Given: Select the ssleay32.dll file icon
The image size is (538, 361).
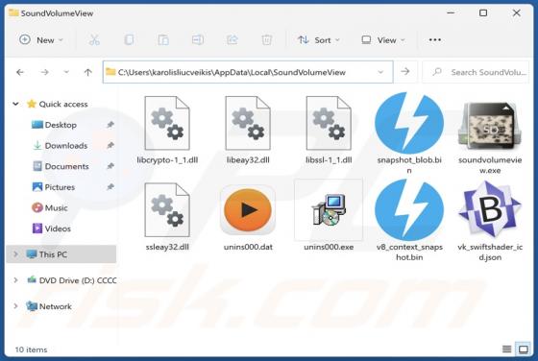Looking at the screenshot, I should pyautogui.click(x=167, y=210).
